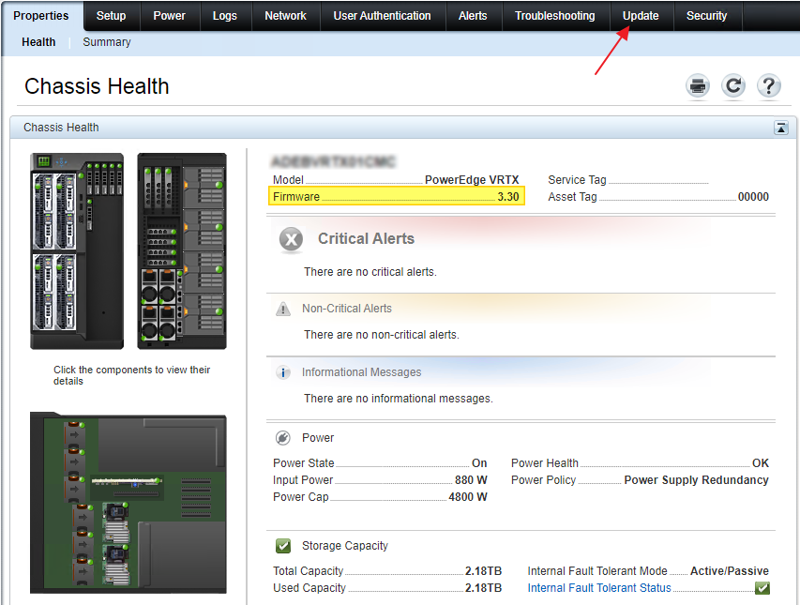The width and height of the screenshot is (800, 605).
Task: Click the chassis internal top view image
Action: [128, 502]
